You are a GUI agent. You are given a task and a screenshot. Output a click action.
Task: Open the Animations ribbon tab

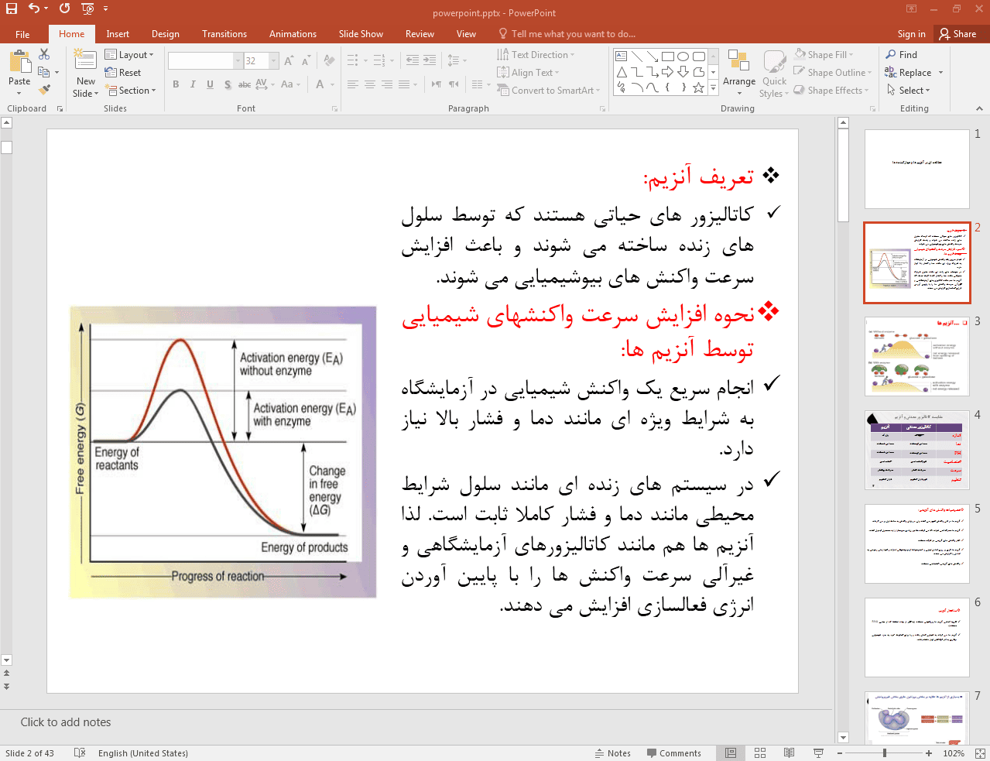click(293, 34)
